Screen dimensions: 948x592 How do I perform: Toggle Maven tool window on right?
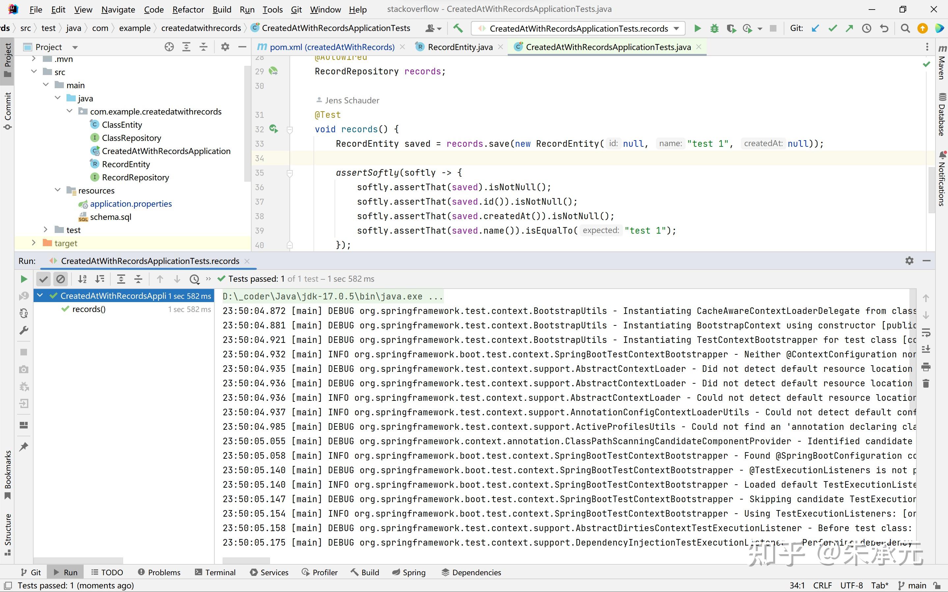[x=942, y=63]
